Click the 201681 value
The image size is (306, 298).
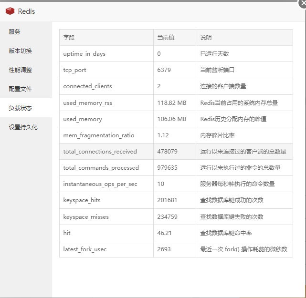click(x=167, y=200)
